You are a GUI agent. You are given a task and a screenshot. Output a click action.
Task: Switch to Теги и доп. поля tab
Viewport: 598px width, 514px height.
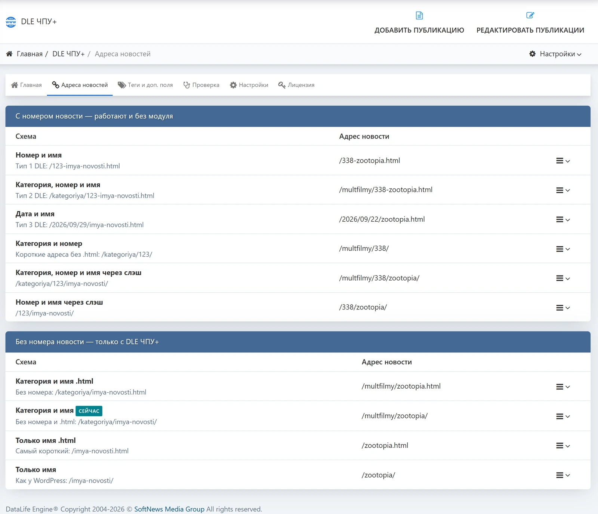pyautogui.click(x=145, y=85)
